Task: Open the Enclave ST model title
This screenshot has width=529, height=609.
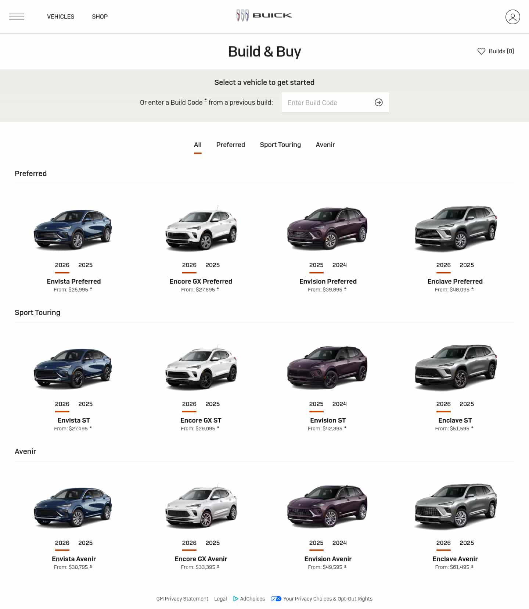Action: coord(455,420)
